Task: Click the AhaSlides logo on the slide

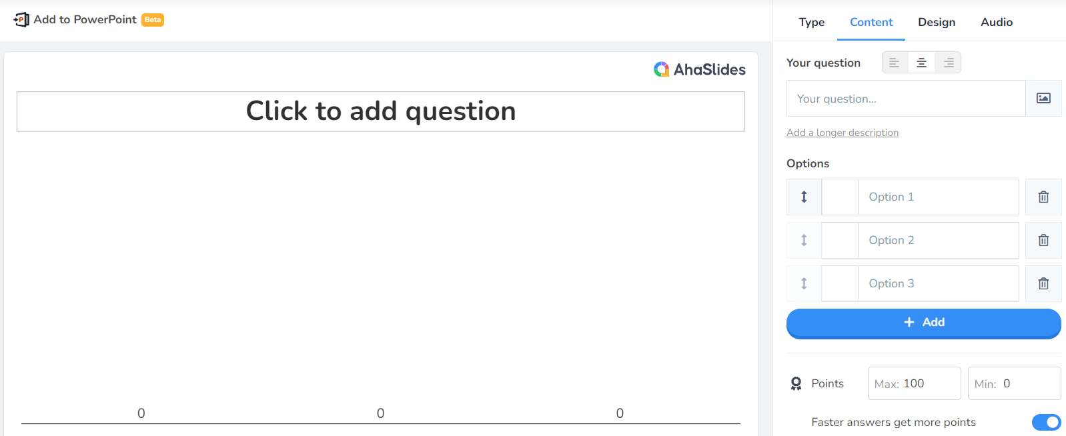Action: (699, 69)
